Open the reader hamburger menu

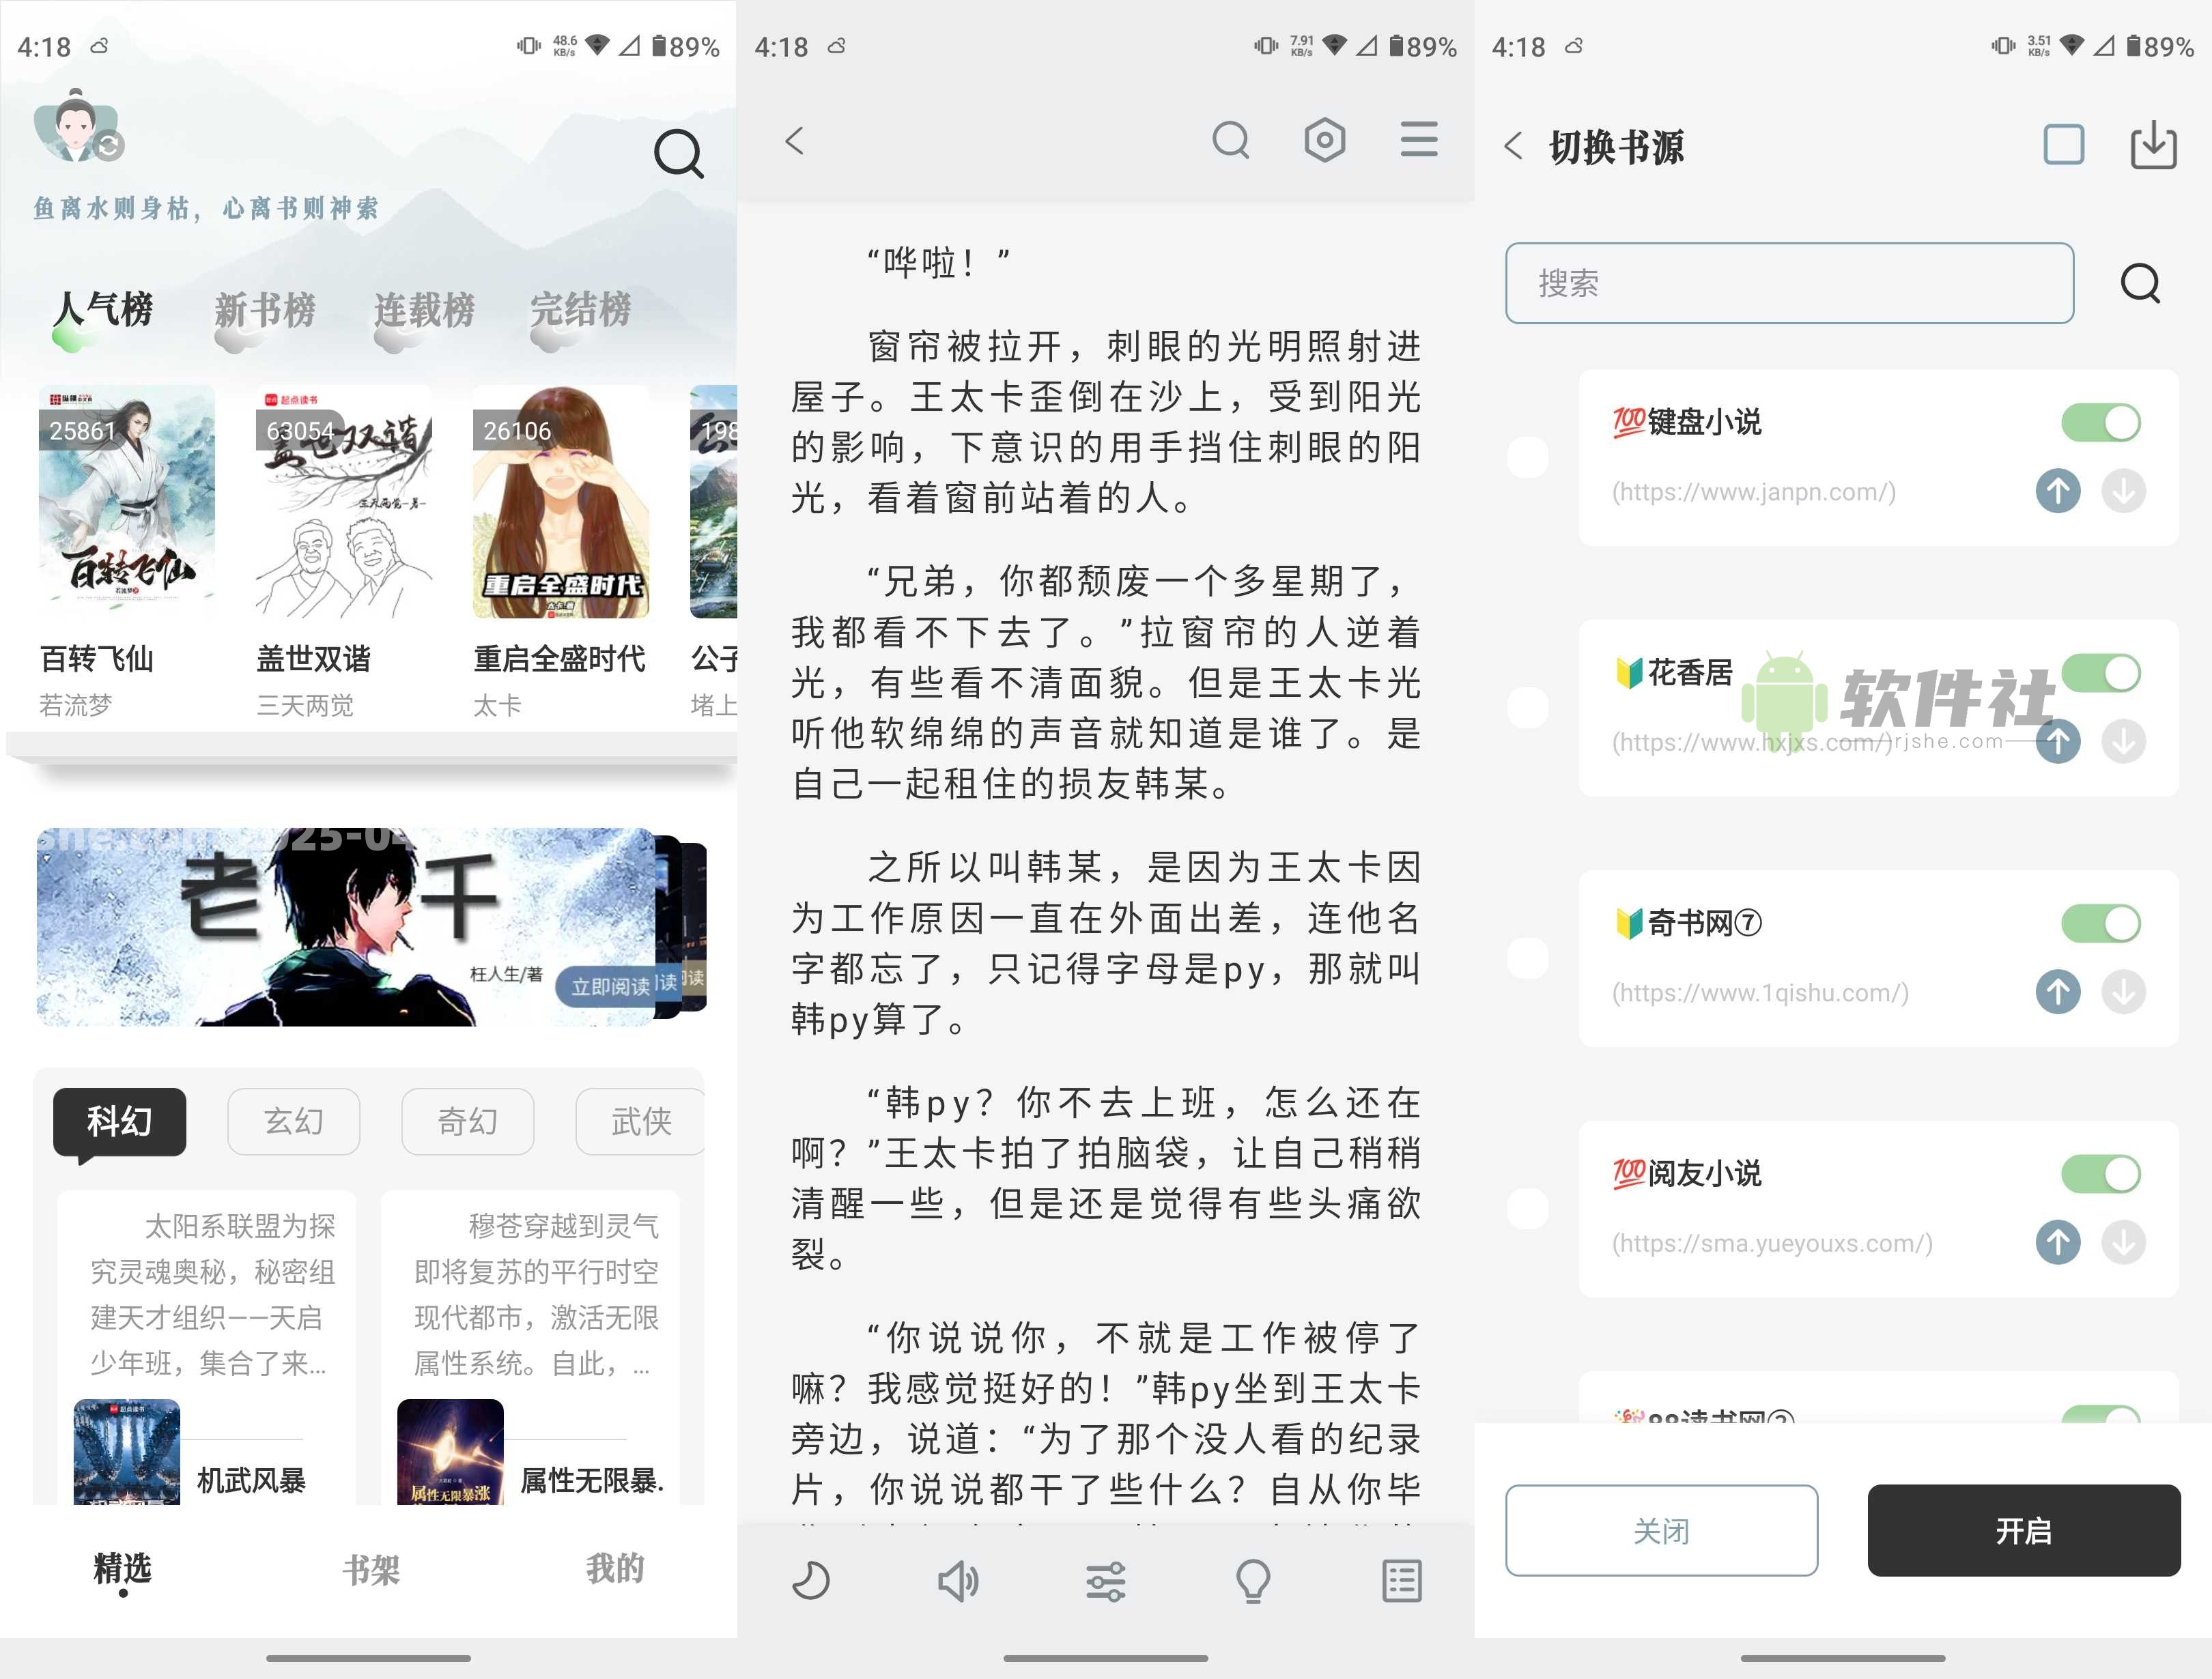click(1418, 141)
